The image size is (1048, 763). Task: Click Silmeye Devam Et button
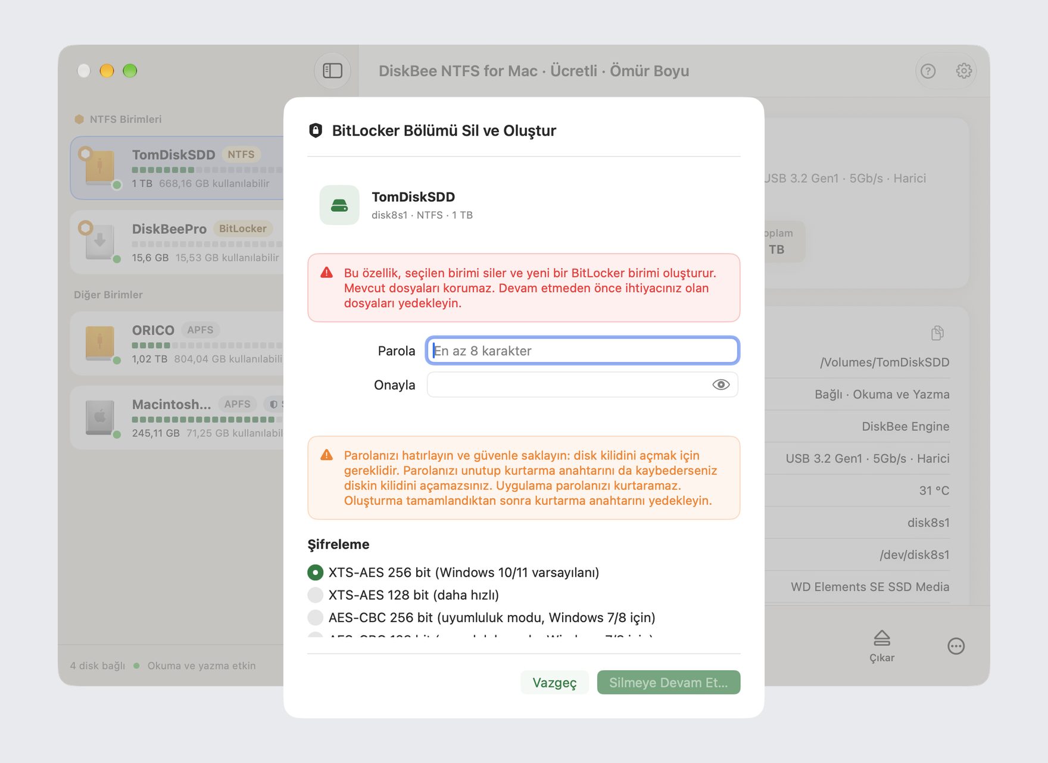click(669, 683)
